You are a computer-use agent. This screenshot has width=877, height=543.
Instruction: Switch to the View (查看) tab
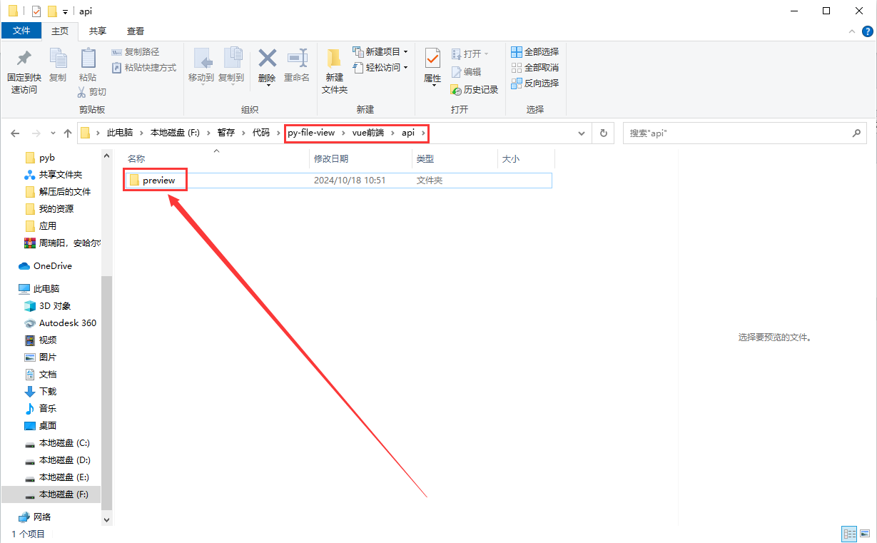(136, 31)
